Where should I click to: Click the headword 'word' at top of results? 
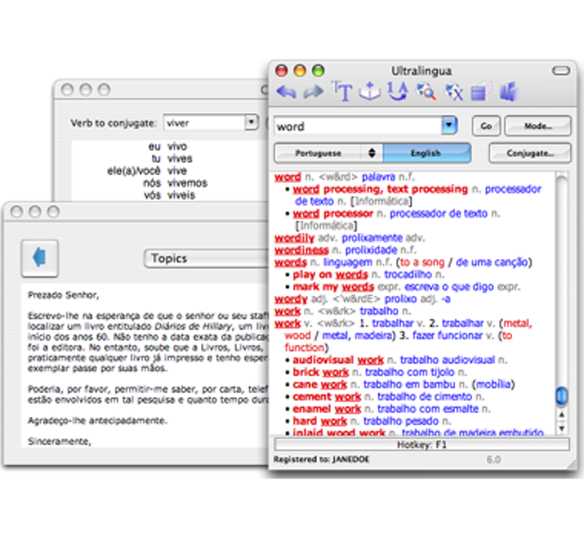coord(288,177)
